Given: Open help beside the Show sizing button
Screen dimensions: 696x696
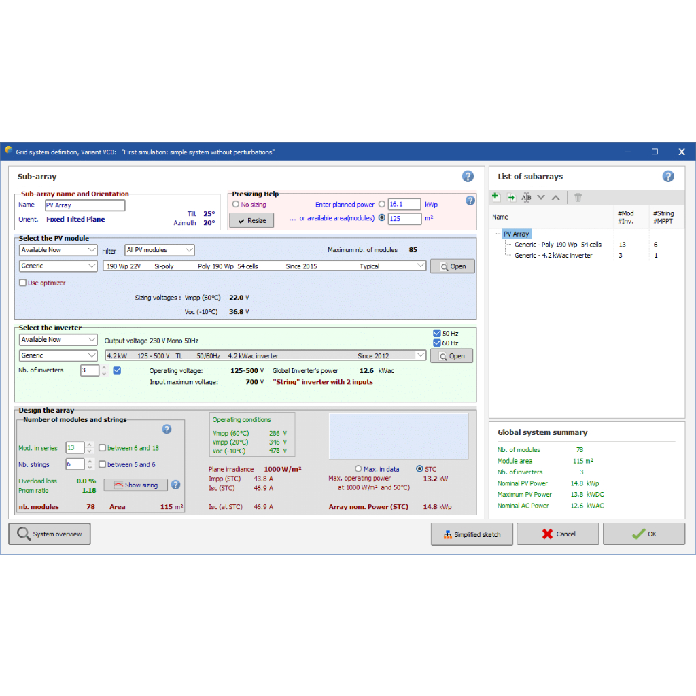Looking at the screenshot, I should coord(175,485).
